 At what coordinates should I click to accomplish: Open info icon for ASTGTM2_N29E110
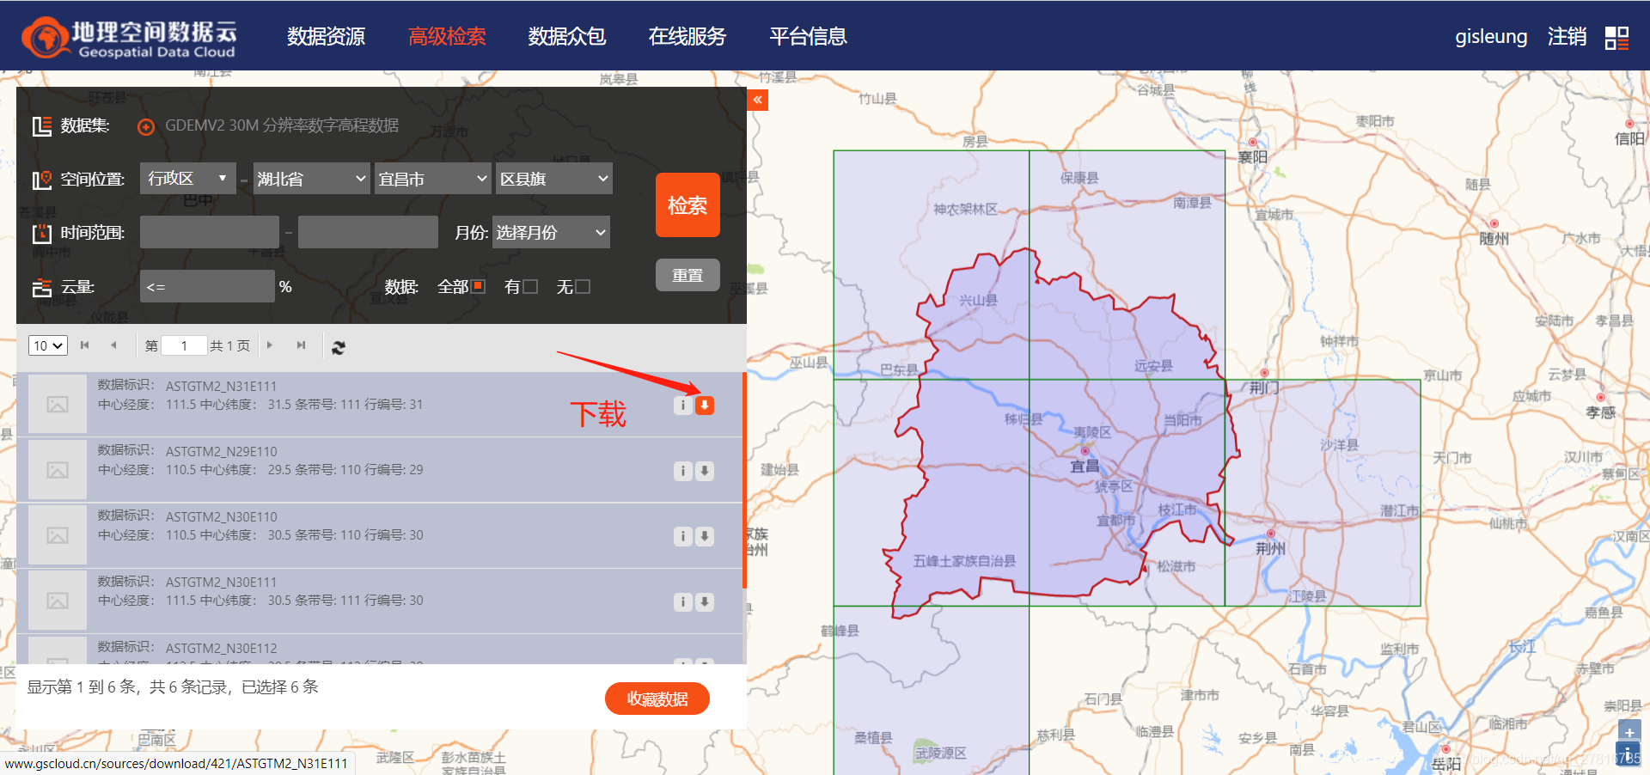pyautogui.click(x=682, y=471)
